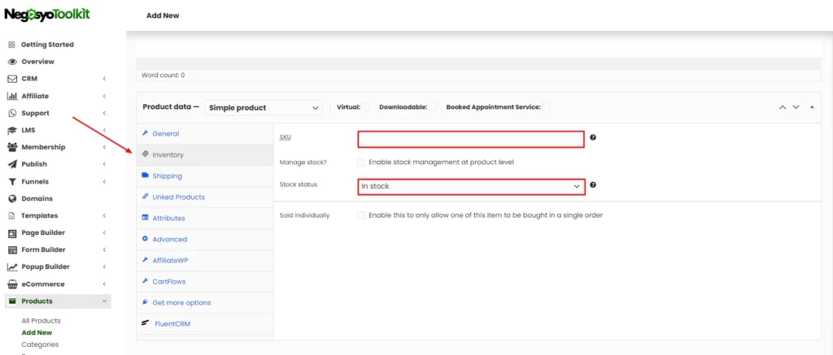This screenshot has height=355, width=833.
Task: Click the Membership people icon
Action: point(11,147)
